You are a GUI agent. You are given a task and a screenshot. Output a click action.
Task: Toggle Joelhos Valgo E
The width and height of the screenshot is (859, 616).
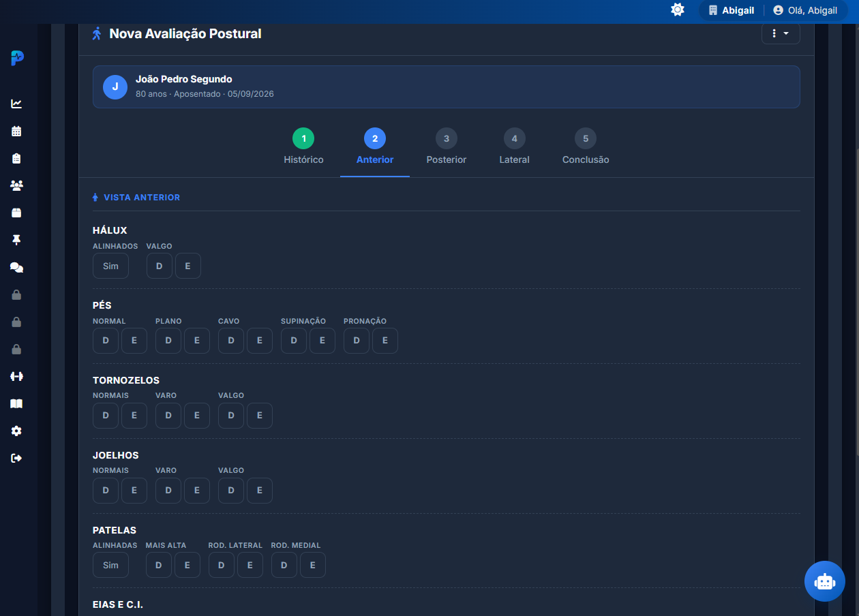point(260,491)
